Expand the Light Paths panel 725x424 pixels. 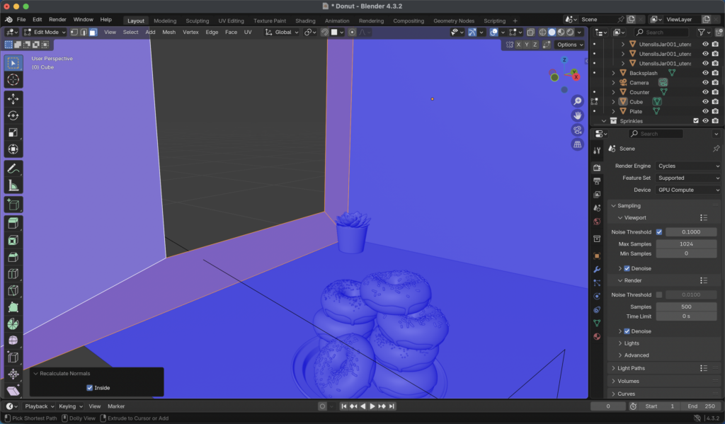[x=632, y=368]
